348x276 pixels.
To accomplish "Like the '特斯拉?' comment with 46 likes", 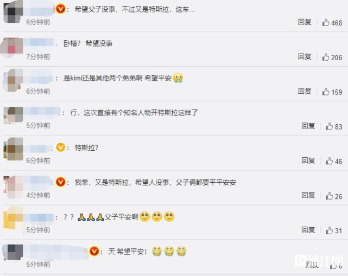I will coord(329,161).
